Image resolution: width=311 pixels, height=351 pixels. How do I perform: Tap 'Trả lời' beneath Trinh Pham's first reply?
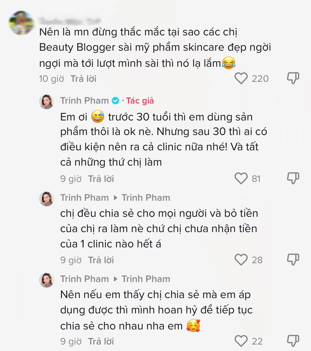tap(101, 179)
